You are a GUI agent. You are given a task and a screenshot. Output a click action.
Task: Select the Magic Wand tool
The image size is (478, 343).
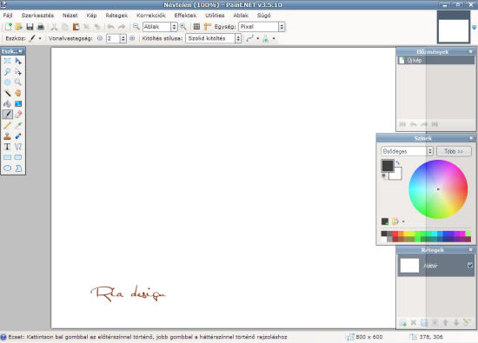click(7, 93)
